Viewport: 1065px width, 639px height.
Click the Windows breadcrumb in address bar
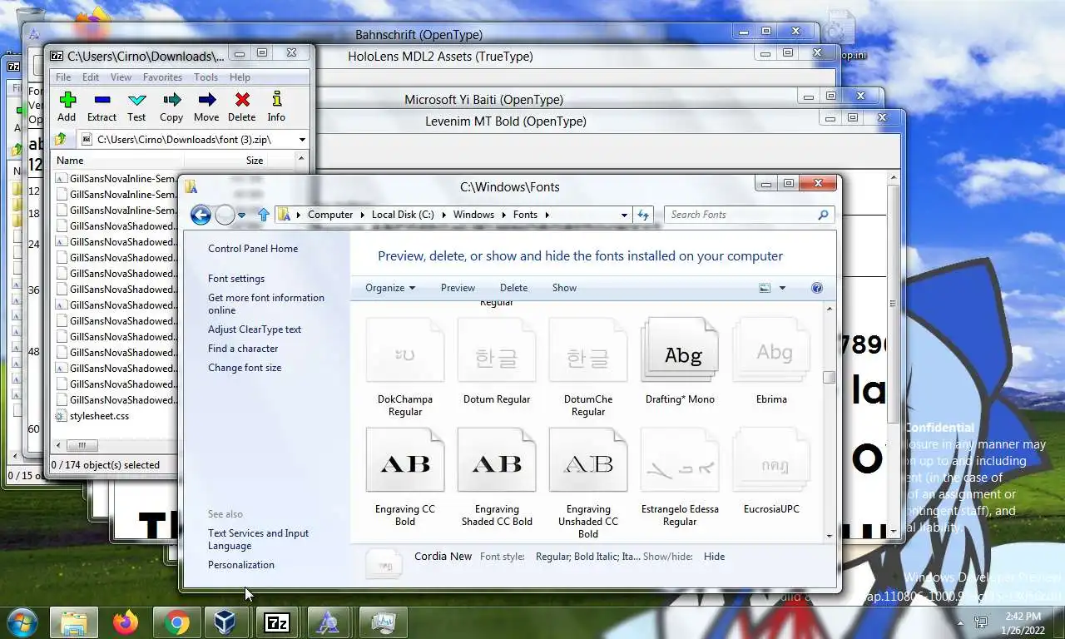click(x=473, y=215)
